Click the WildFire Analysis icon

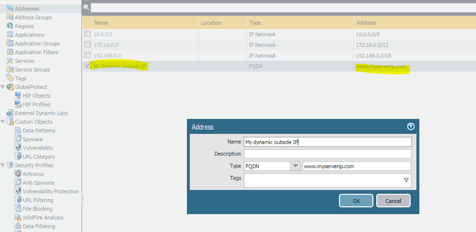coord(18,217)
